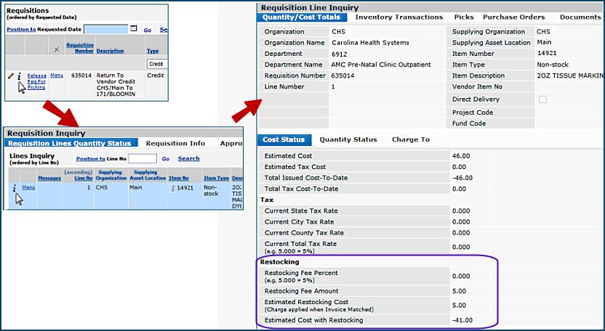Screen dimensions: 605x331
Task: Click the X delete column header icon
Action: (57, 49)
